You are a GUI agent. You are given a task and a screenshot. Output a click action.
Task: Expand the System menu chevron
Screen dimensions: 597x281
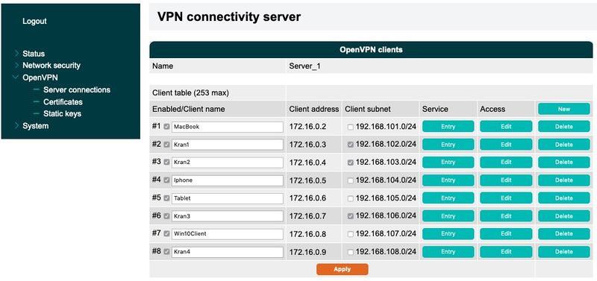(16, 125)
